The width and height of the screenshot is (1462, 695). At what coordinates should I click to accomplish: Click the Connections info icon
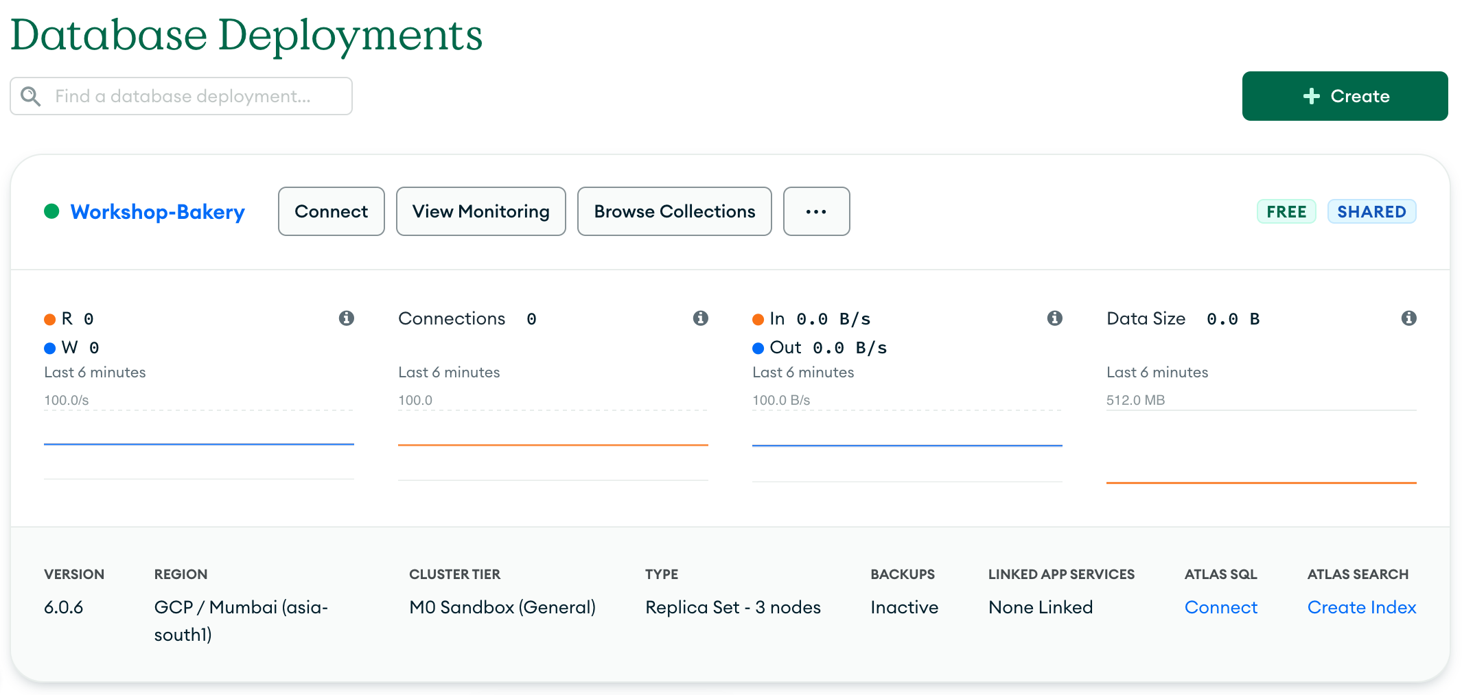pyautogui.click(x=701, y=318)
